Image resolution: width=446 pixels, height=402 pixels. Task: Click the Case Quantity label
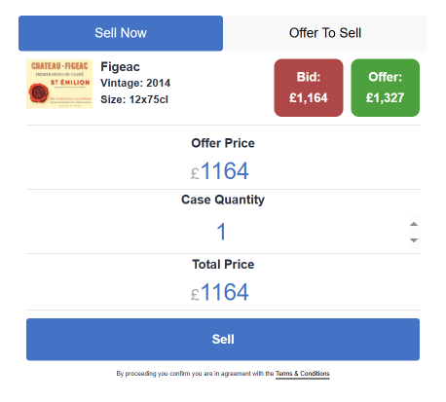pyautogui.click(x=223, y=200)
